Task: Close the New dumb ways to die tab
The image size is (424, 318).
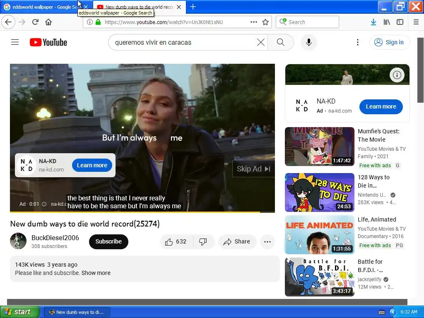Action: click(179, 7)
